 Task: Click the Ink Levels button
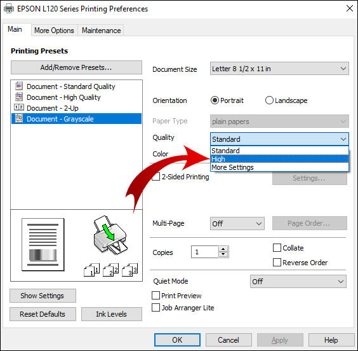pos(112,314)
